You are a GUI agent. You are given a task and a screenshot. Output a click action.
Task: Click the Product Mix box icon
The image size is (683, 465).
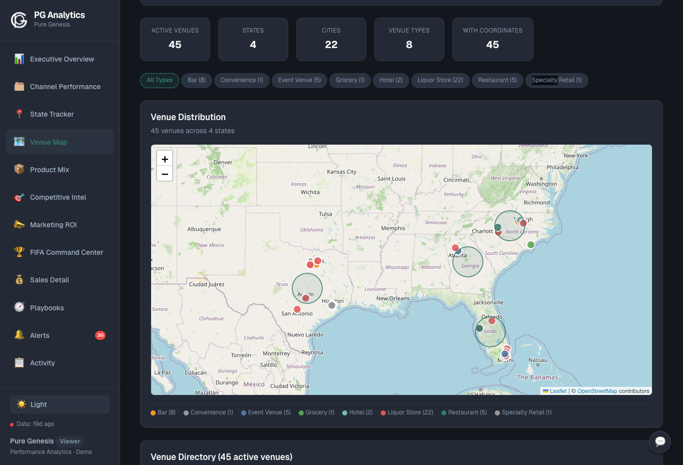pos(19,169)
